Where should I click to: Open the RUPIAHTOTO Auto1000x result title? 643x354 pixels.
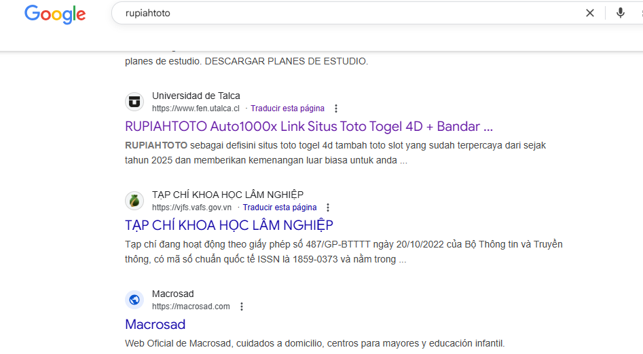tap(308, 126)
